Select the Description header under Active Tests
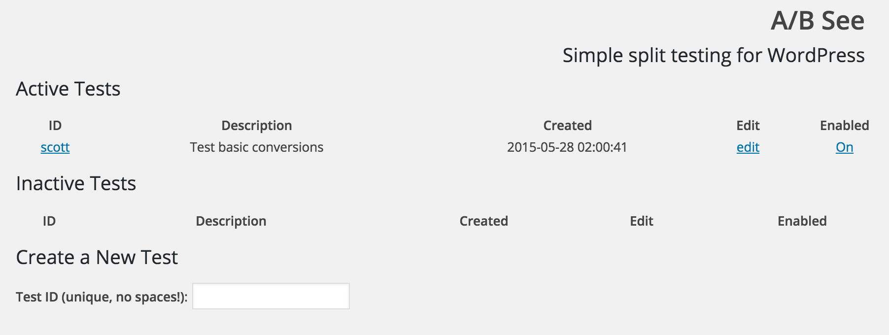 [256, 126]
